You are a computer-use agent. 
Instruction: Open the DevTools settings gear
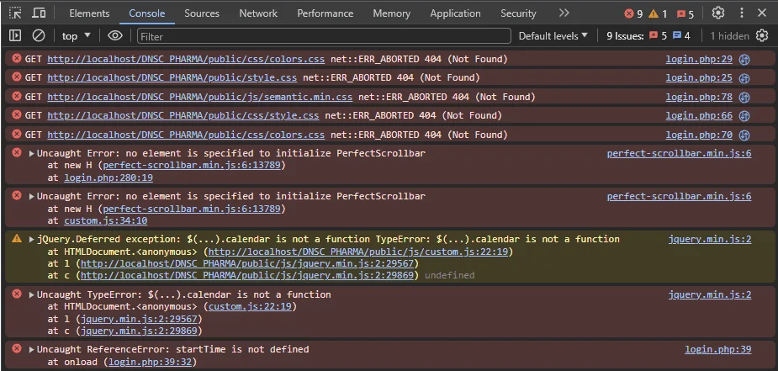718,13
